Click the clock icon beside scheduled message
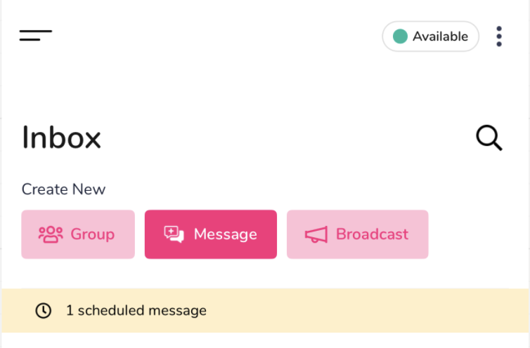The width and height of the screenshot is (530, 348). coord(44,310)
